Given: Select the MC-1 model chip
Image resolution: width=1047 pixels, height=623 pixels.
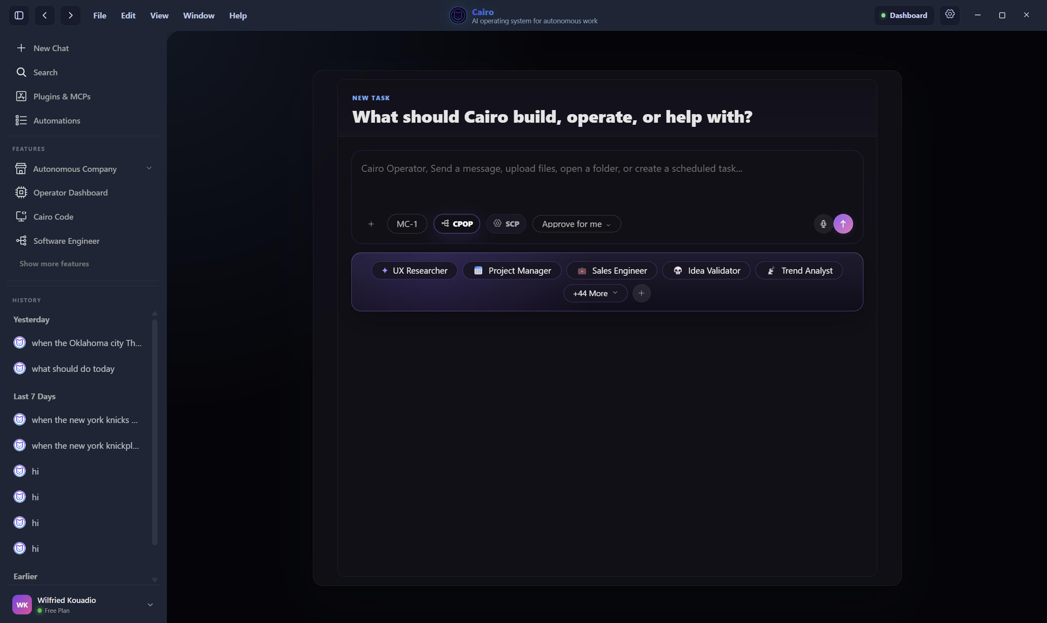Looking at the screenshot, I should coord(407,224).
